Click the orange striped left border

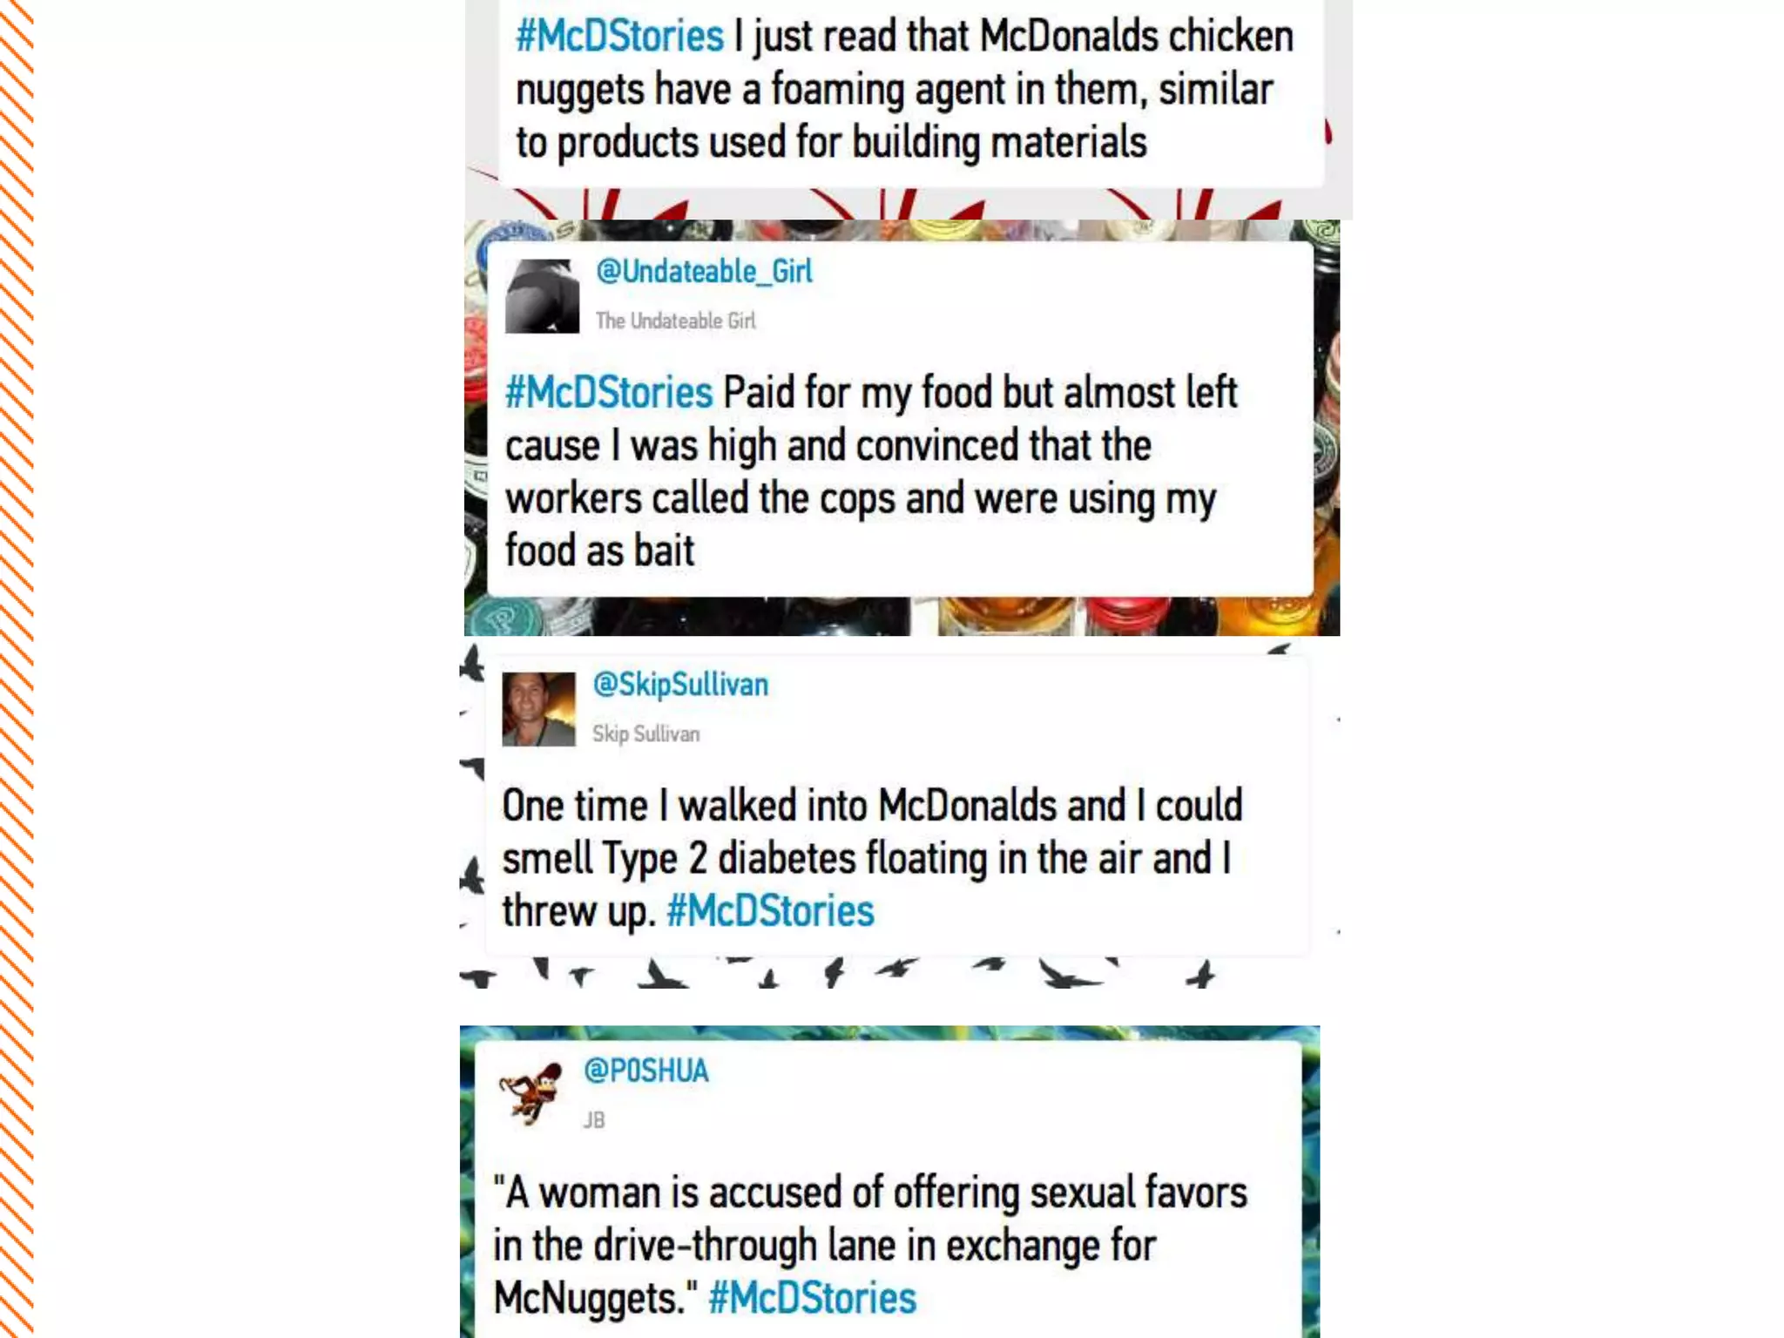pos(16,669)
